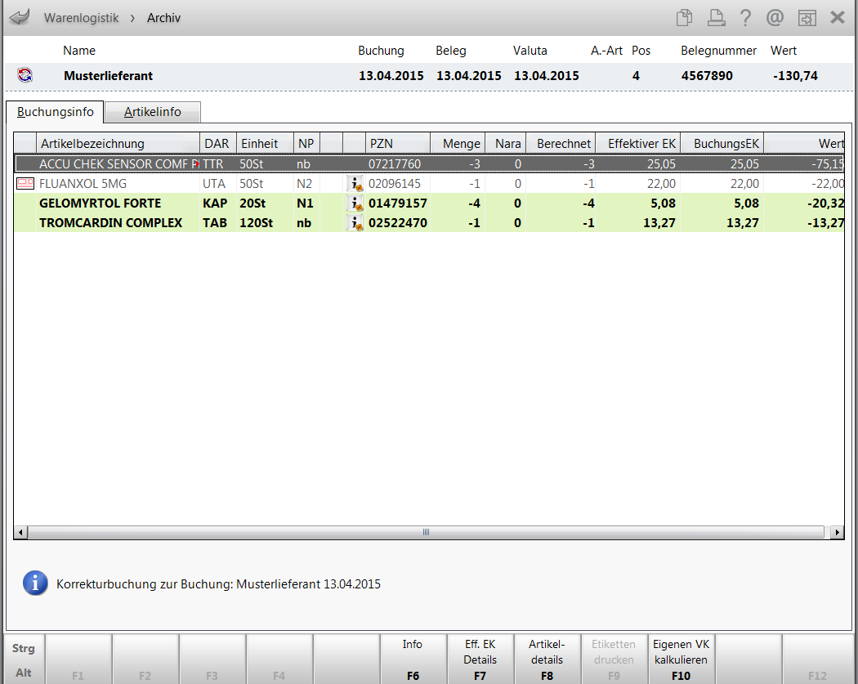Click the Korrekturbuchung zur Buchung message text
The image size is (858, 684).
coord(218,583)
